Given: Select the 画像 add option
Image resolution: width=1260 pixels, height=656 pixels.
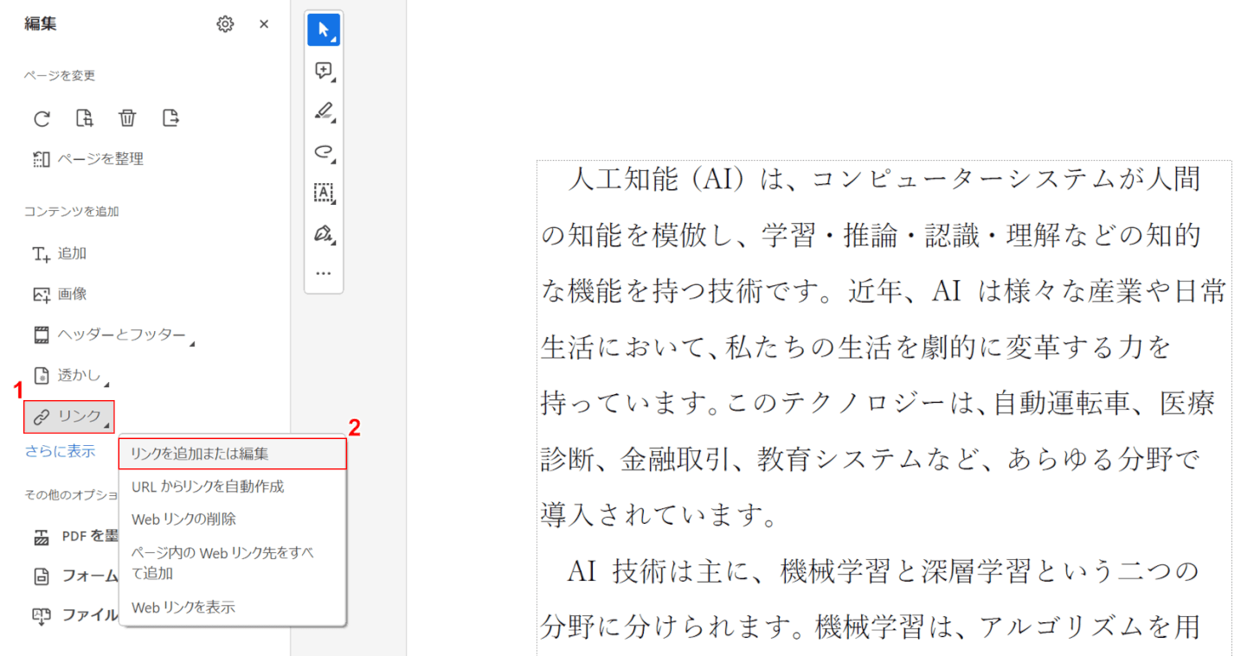Looking at the screenshot, I should click(60, 295).
